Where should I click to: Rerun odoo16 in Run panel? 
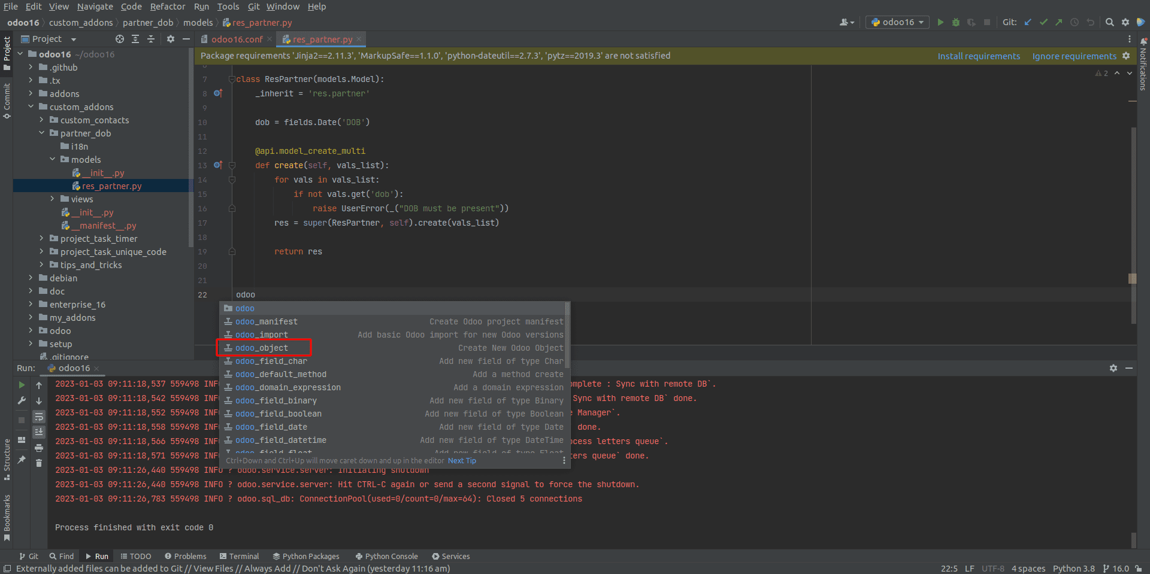click(x=22, y=385)
